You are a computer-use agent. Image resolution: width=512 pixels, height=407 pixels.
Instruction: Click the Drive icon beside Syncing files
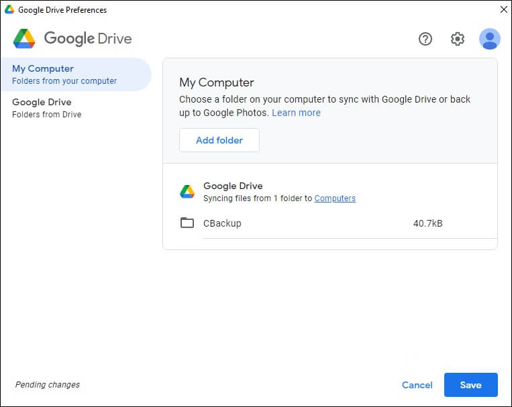[x=187, y=192]
